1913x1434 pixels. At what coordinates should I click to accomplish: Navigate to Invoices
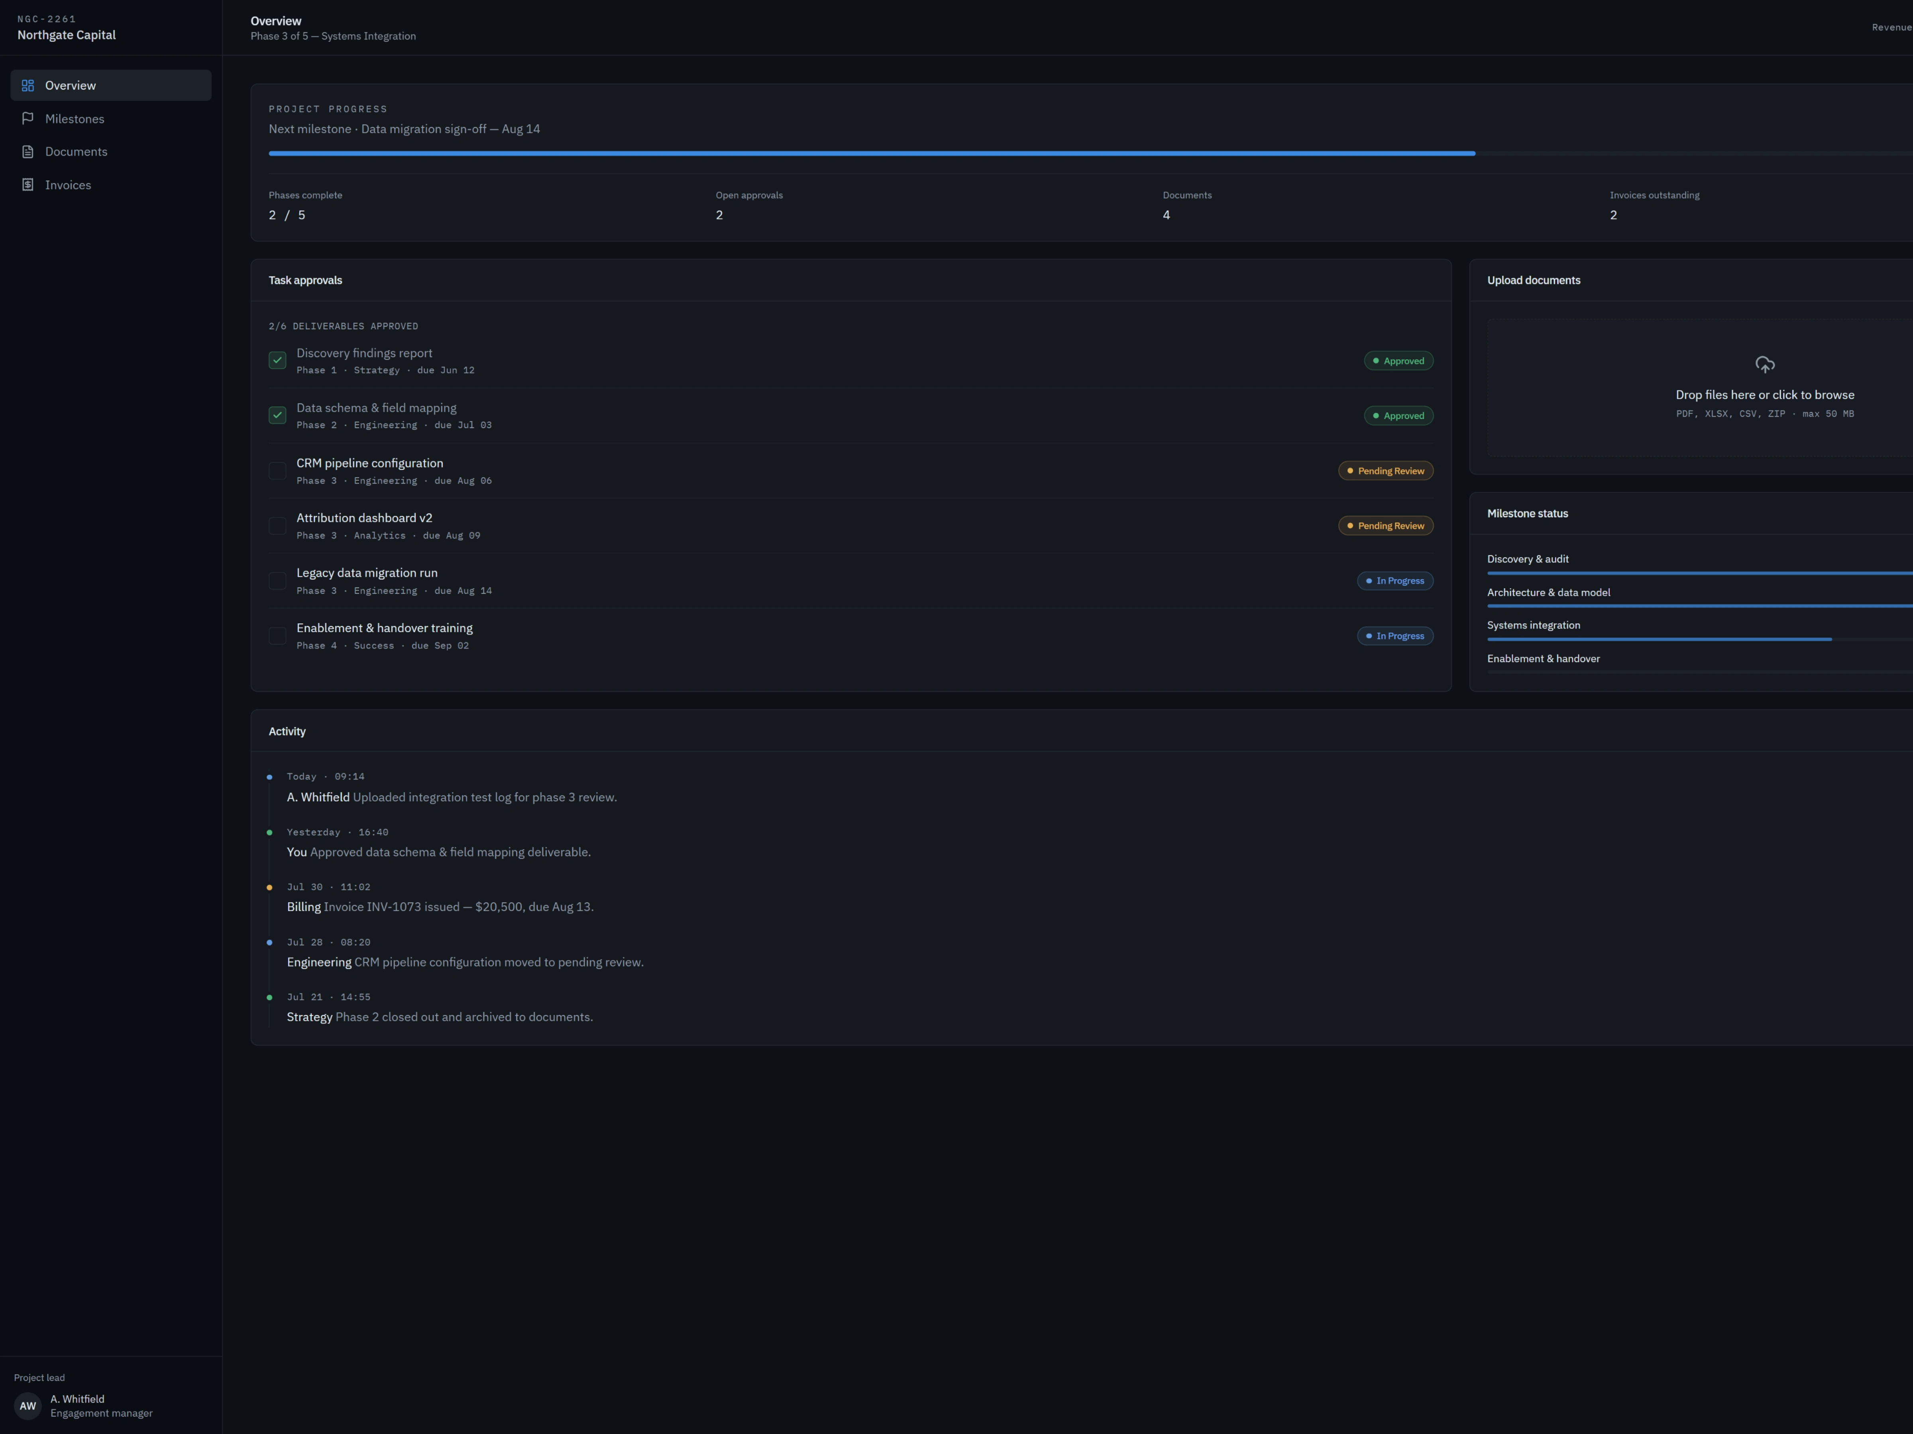tap(111, 185)
